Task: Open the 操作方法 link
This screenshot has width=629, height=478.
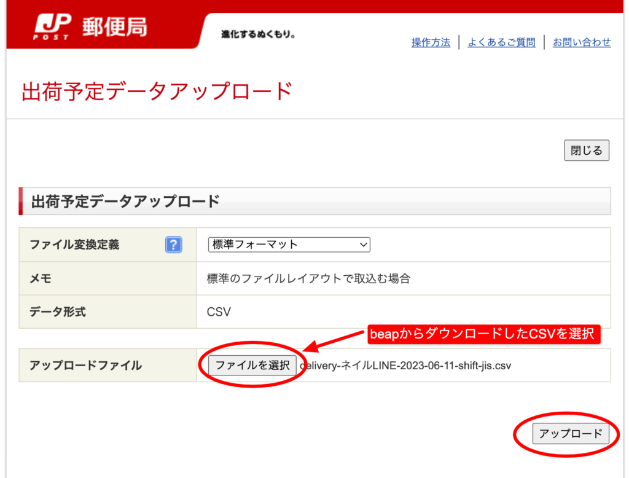Action: [x=431, y=42]
